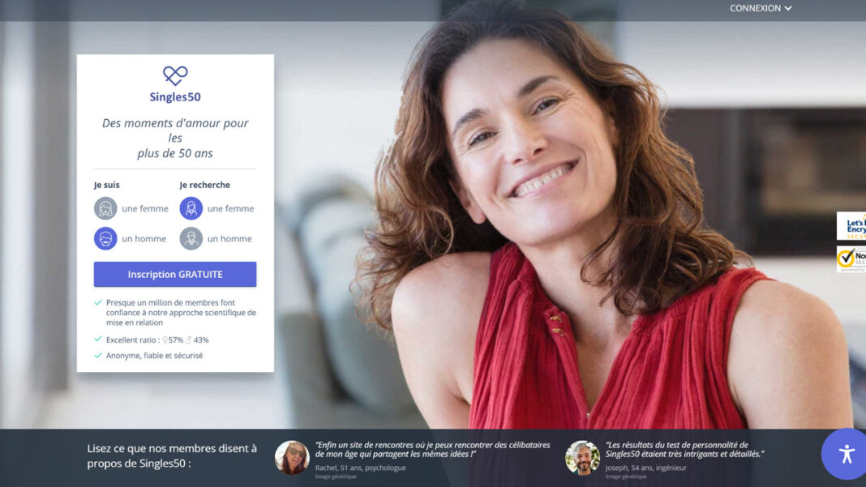Click the 'Des moments d'amour' tagline
Image resolution: width=866 pixels, height=487 pixels.
[175, 138]
